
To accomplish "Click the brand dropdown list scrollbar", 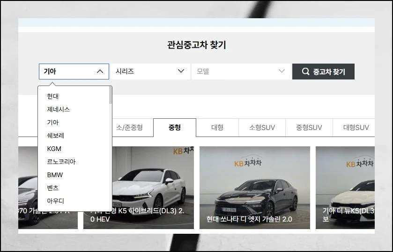I will [x=111, y=95].
